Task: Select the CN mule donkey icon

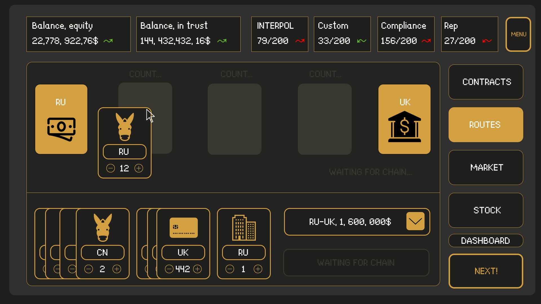Action: point(103,227)
